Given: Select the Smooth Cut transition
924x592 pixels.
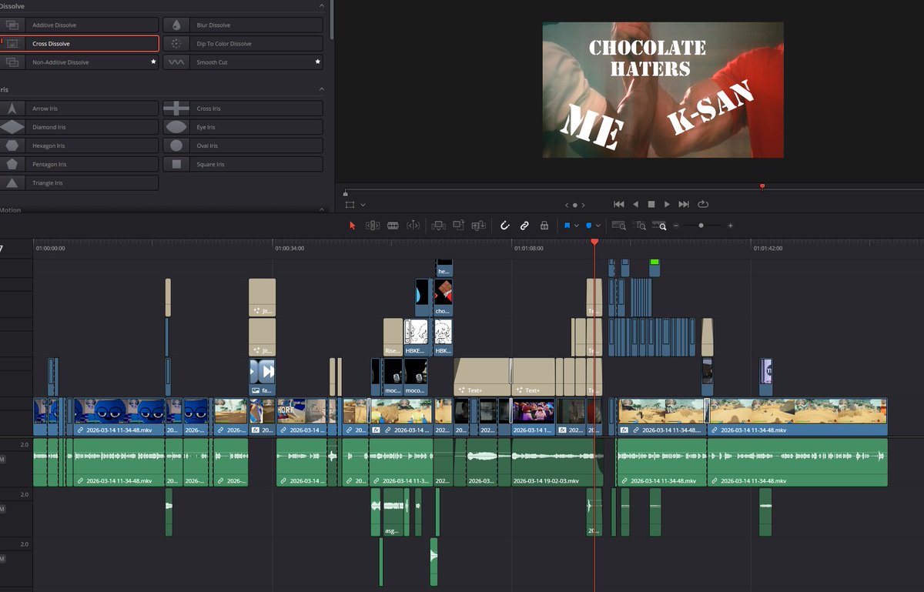Looking at the screenshot, I should (243, 62).
